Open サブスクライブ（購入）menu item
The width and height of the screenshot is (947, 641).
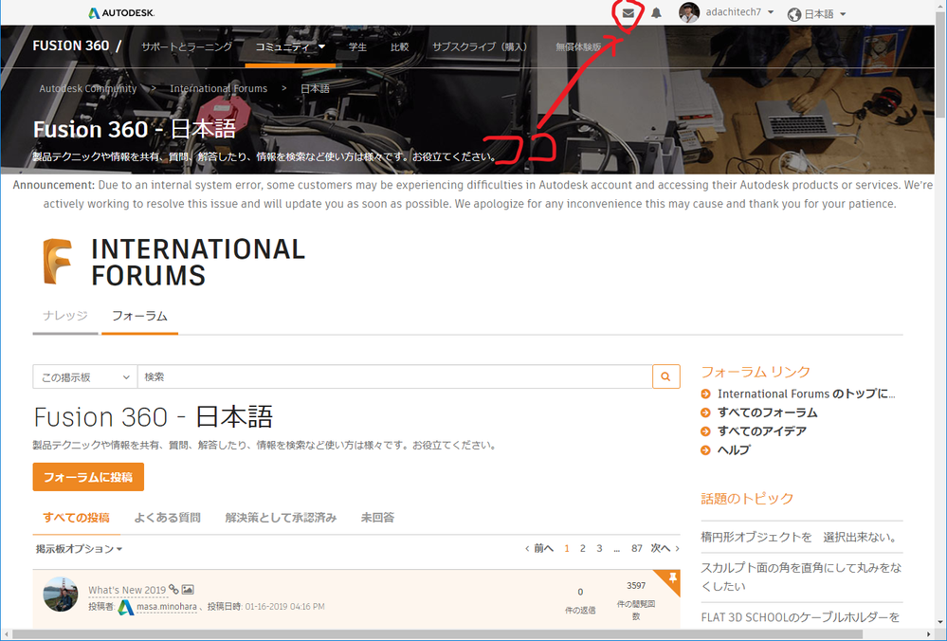click(x=480, y=46)
